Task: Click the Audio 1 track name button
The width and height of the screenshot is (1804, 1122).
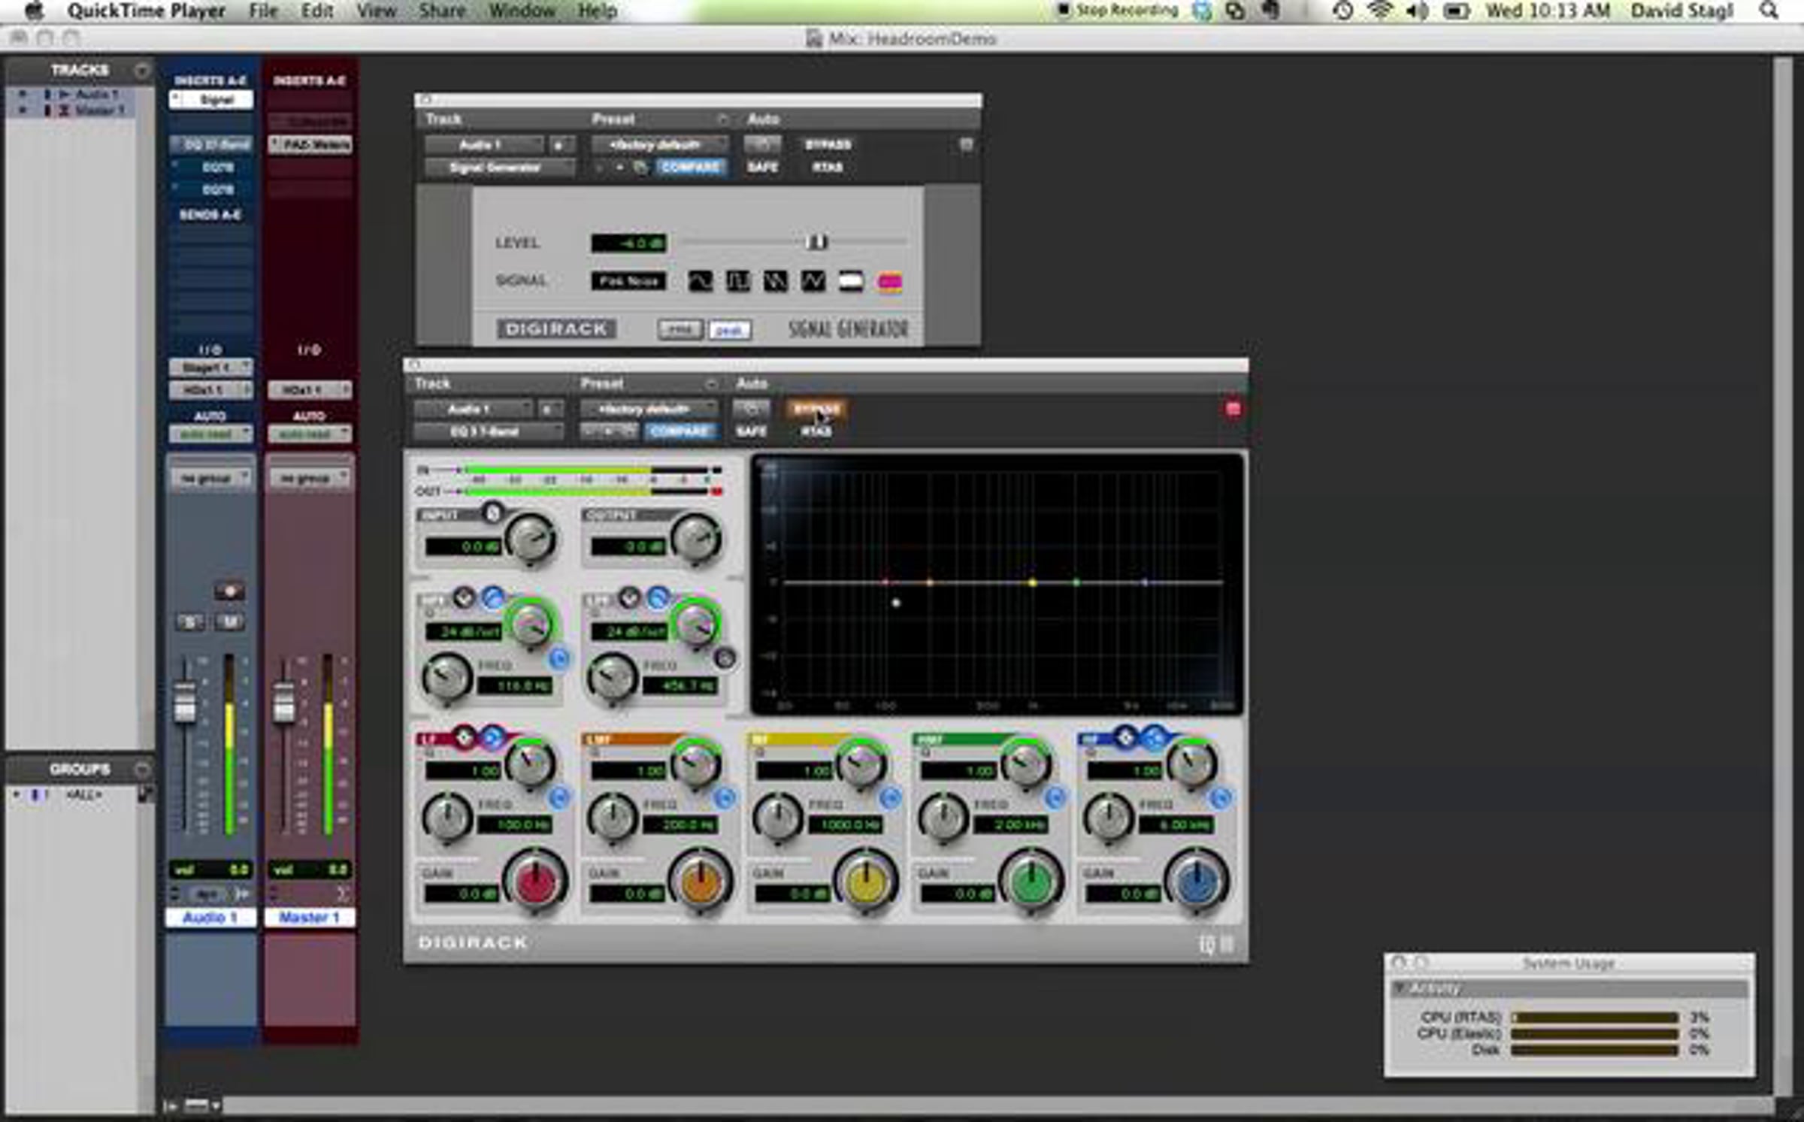Action: point(210,918)
